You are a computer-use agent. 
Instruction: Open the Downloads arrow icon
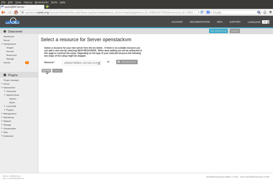coord(265,12)
